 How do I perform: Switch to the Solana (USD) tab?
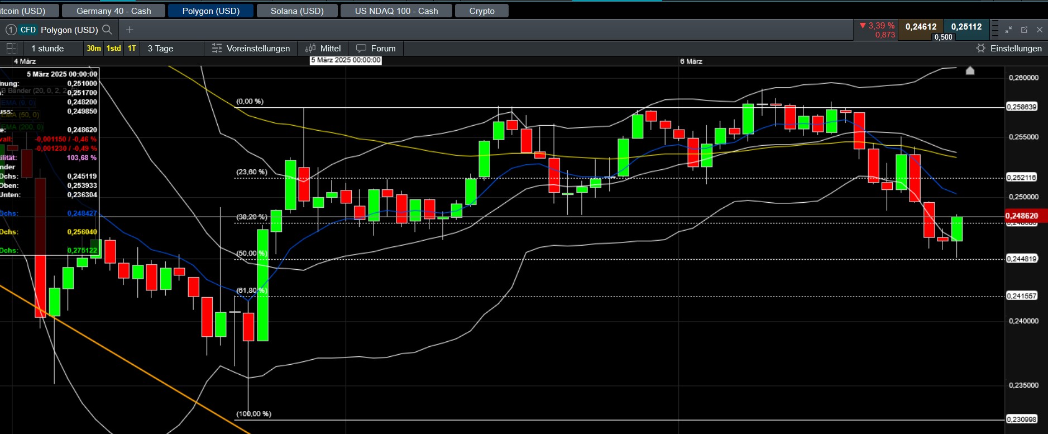pyautogui.click(x=297, y=11)
